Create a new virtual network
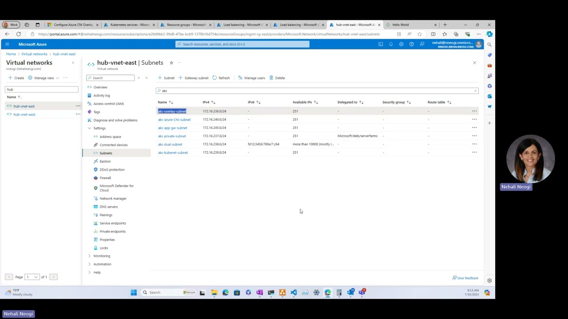Screen dimensions: 568x319 (x=16, y=78)
